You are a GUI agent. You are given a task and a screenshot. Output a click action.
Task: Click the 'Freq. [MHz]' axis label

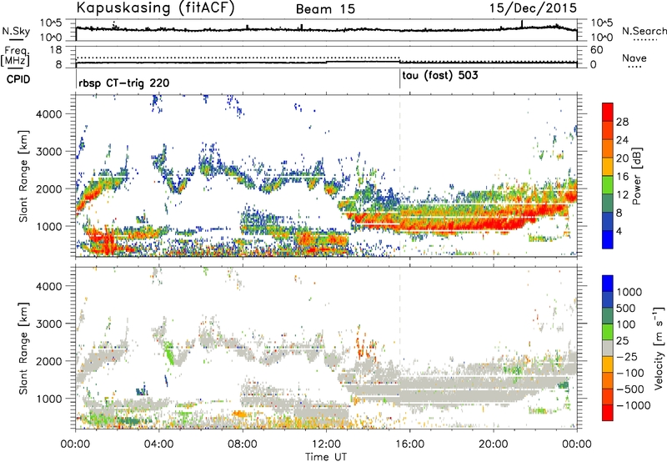(x=15, y=56)
